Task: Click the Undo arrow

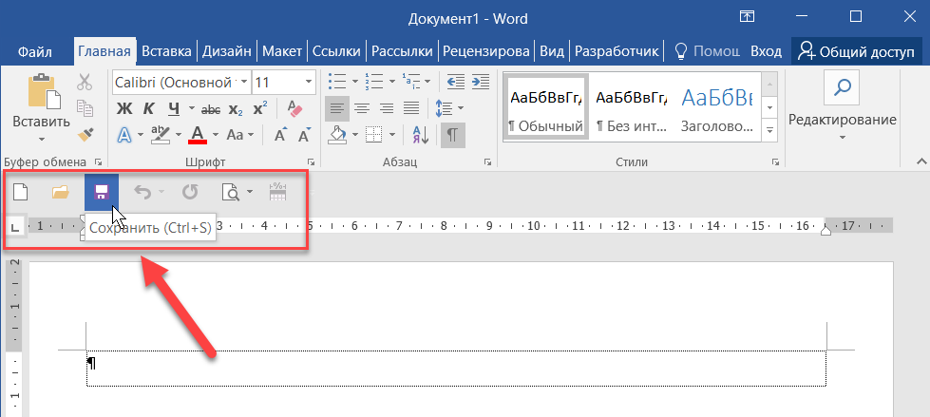Action: (142, 192)
